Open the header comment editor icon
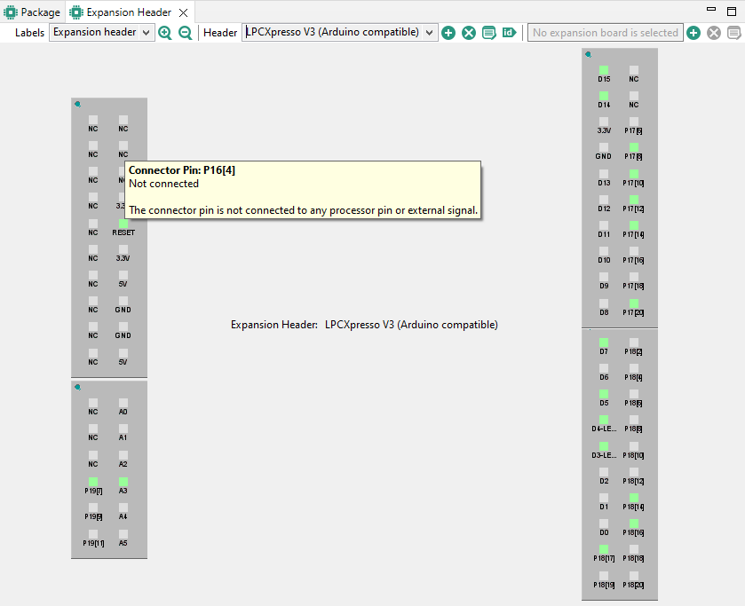This screenshot has height=606, width=745. coord(488,33)
